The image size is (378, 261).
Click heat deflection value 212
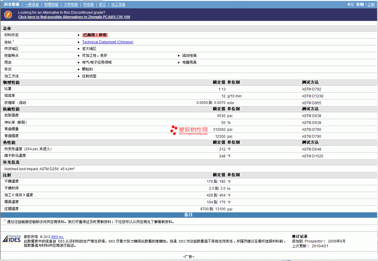click(x=222, y=149)
